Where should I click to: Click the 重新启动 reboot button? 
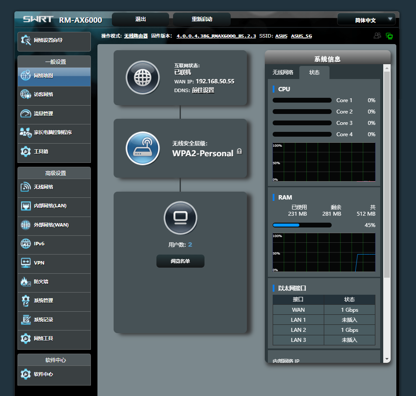click(x=201, y=19)
